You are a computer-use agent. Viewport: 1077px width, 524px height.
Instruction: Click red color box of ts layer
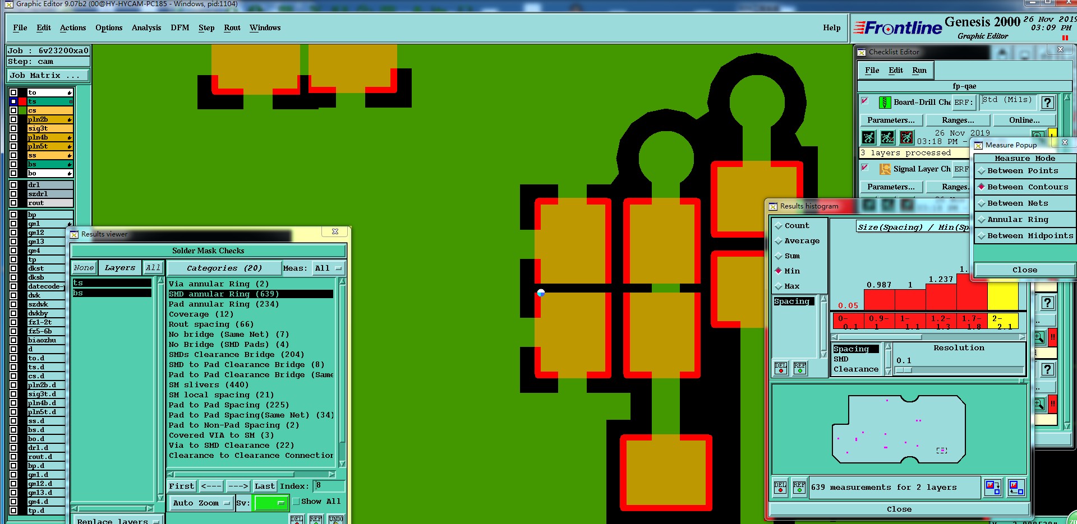click(22, 101)
